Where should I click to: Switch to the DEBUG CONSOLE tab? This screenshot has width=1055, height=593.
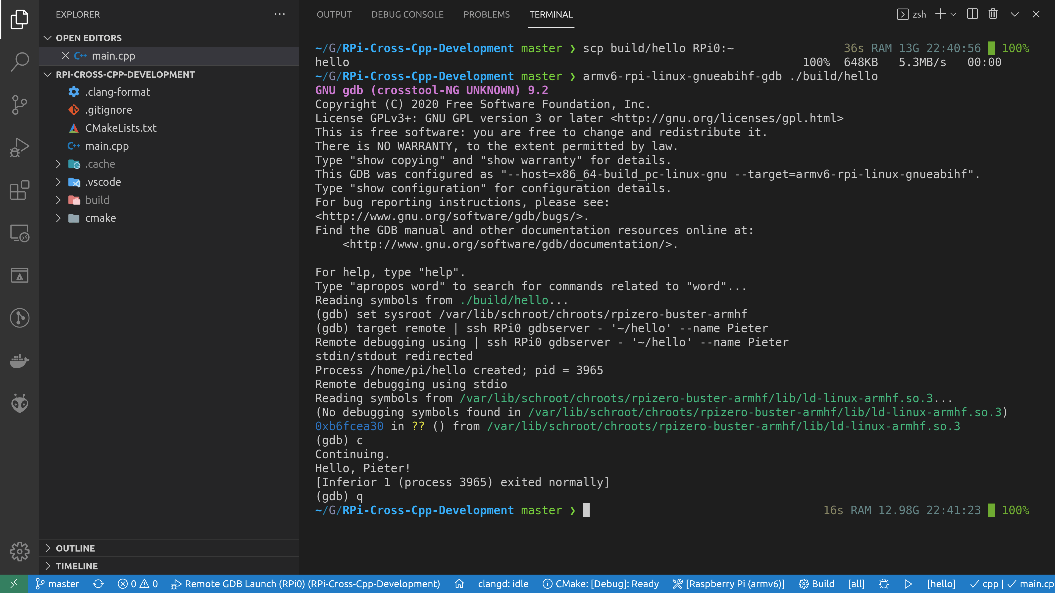407,14
